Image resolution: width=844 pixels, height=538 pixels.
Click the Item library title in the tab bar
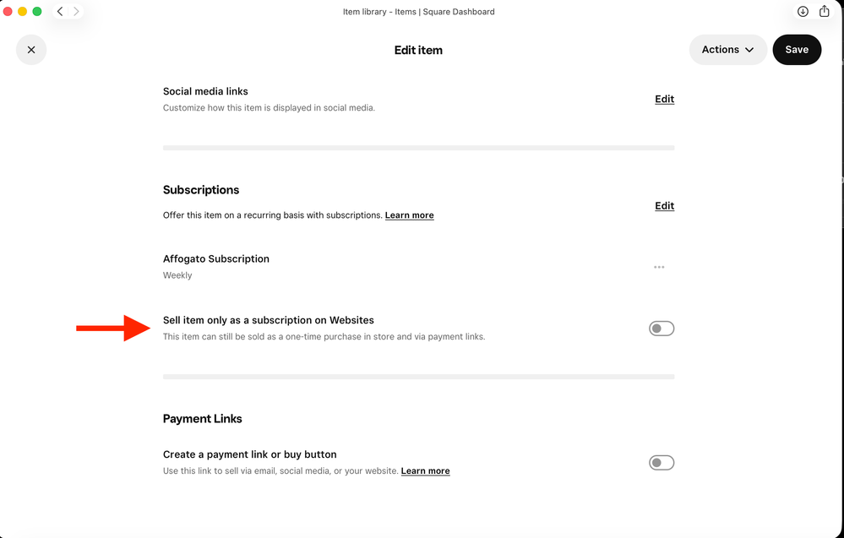point(418,11)
